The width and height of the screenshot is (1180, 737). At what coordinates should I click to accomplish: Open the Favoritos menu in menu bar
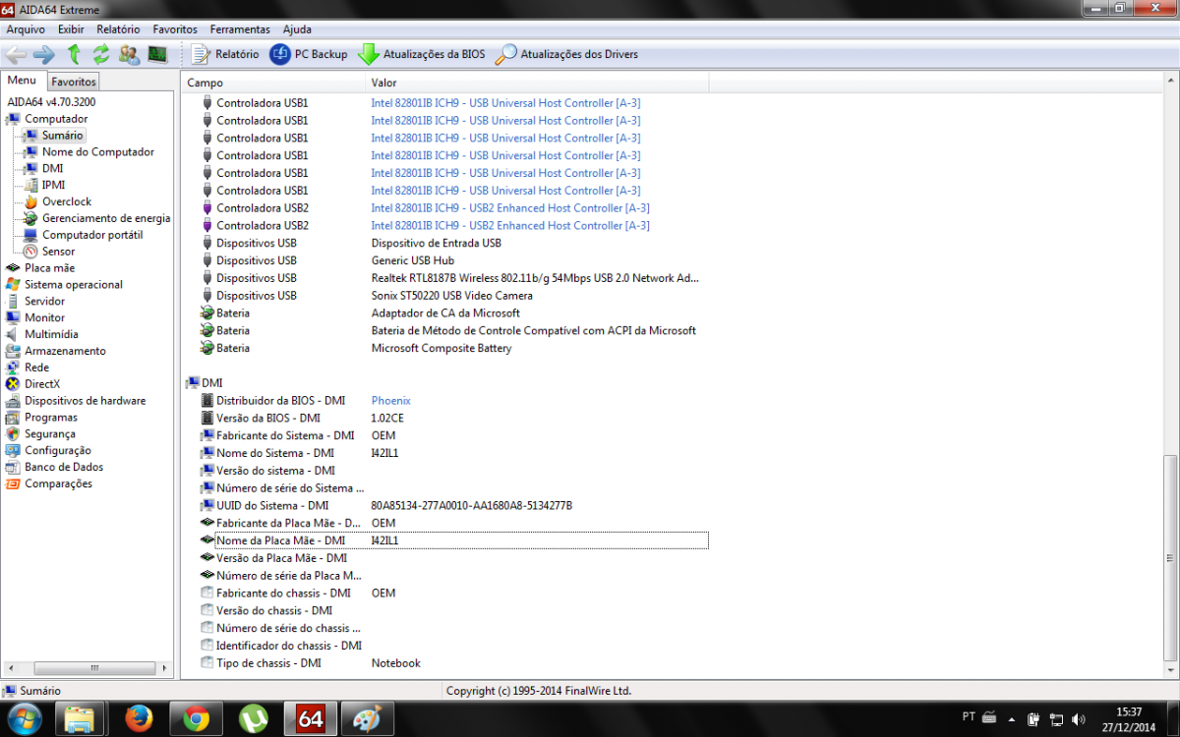(x=175, y=29)
